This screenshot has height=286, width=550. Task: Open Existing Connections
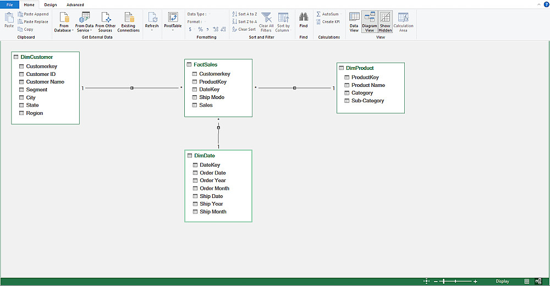128,22
